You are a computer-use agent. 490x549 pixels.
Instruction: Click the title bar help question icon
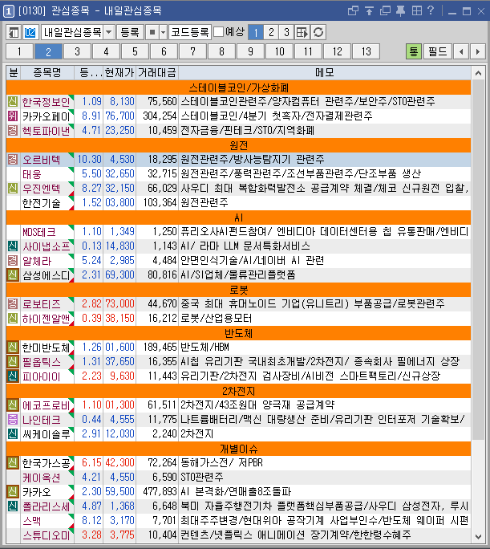click(431, 11)
